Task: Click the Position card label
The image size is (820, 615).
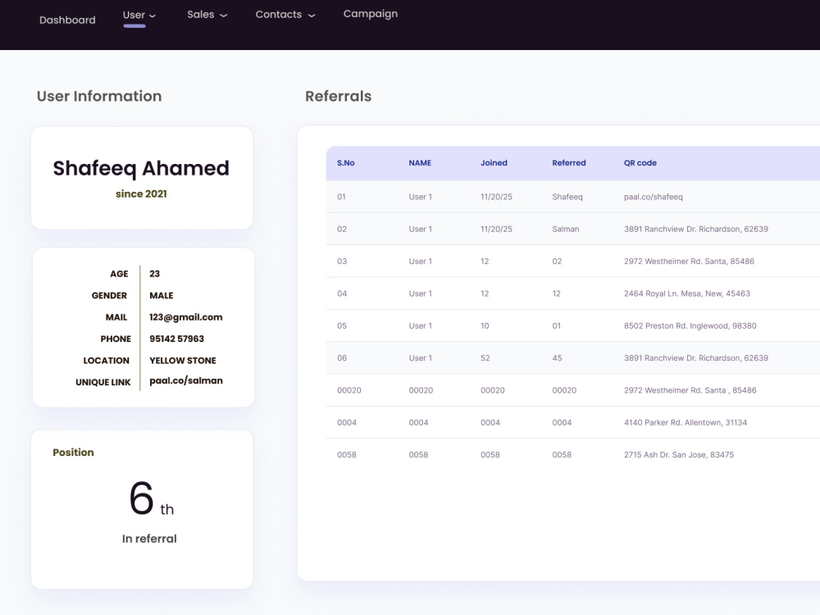Action: pyautogui.click(x=73, y=453)
